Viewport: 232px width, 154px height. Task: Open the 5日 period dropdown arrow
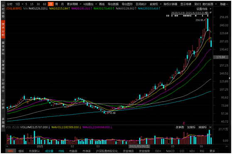tap(22, 4)
